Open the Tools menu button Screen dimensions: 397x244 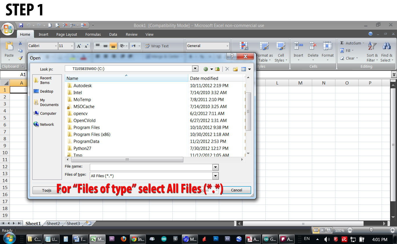[x=47, y=190]
